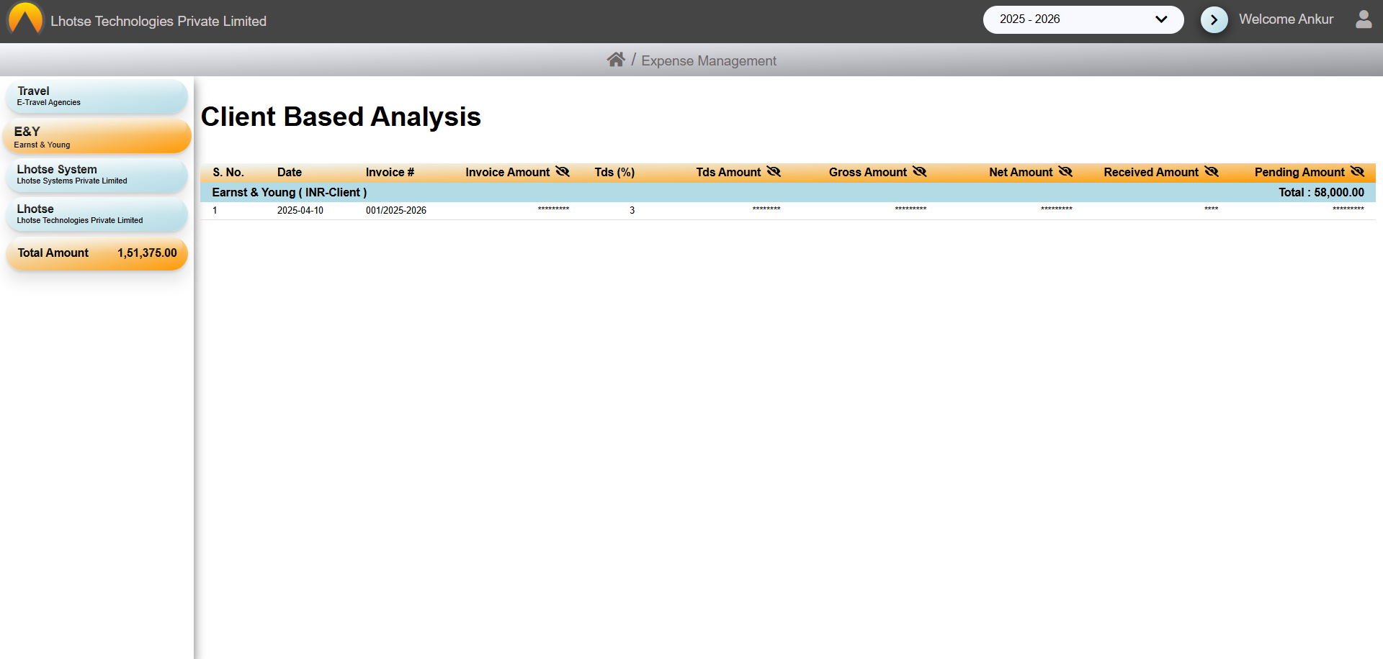Click the masked Invoice Amount cell
Screen dimensions: 1383x659
[553, 209]
